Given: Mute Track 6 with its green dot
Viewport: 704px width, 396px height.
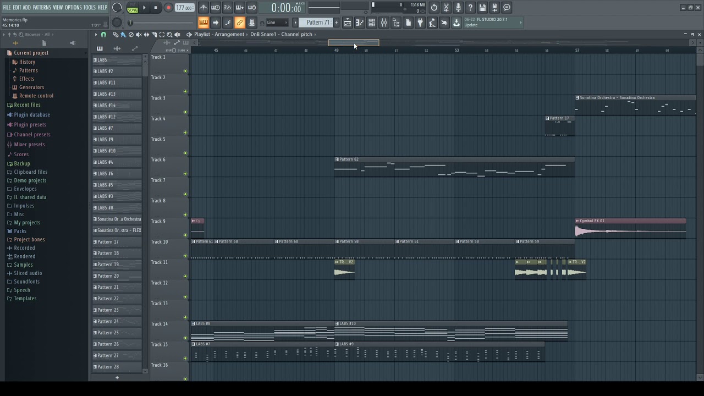Looking at the screenshot, I should (x=185, y=174).
